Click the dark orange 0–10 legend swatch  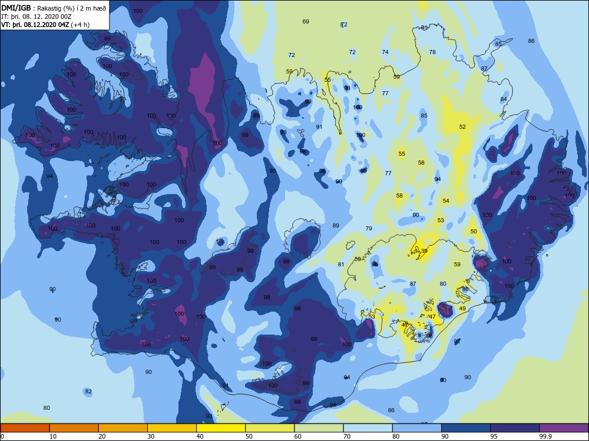point(25,428)
